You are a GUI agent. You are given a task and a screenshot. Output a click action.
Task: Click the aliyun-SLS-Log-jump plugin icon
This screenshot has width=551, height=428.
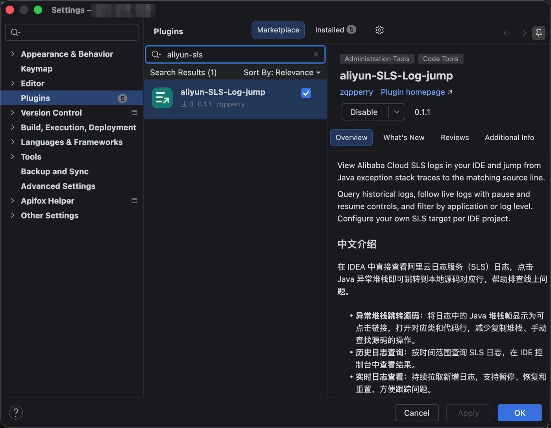(x=162, y=98)
